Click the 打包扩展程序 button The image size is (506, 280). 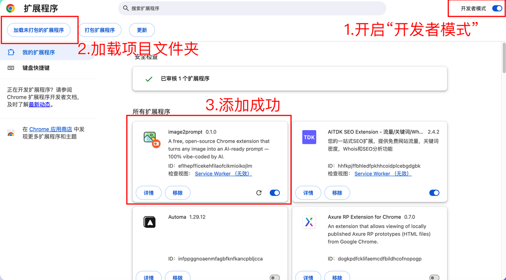pyautogui.click(x=100, y=30)
